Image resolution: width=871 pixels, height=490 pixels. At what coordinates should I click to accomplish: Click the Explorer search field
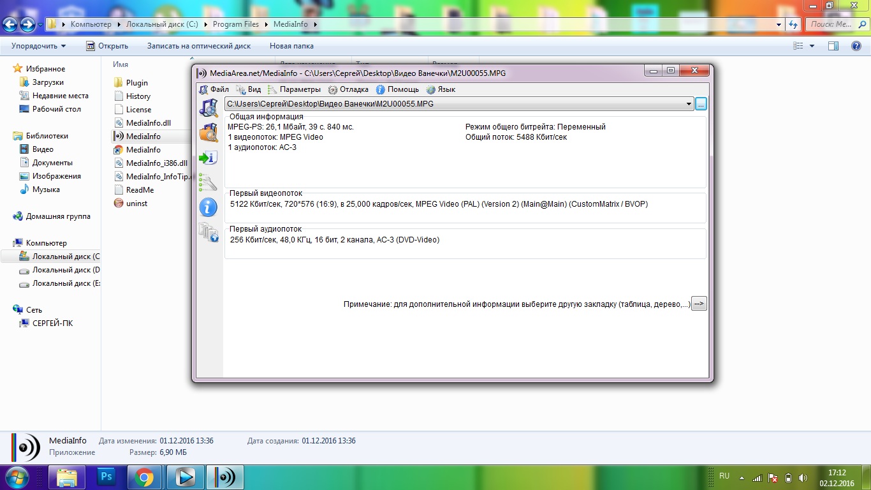pyautogui.click(x=836, y=24)
